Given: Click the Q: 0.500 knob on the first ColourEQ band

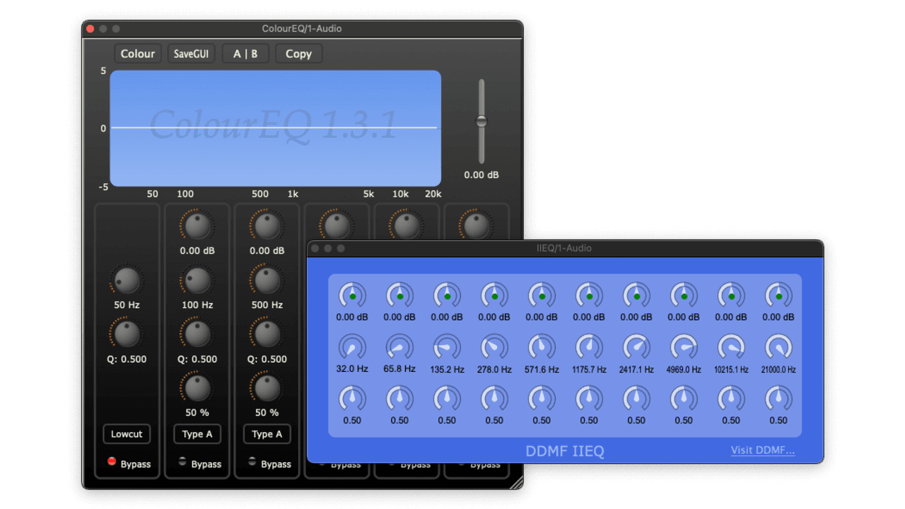Looking at the screenshot, I should (x=127, y=335).
